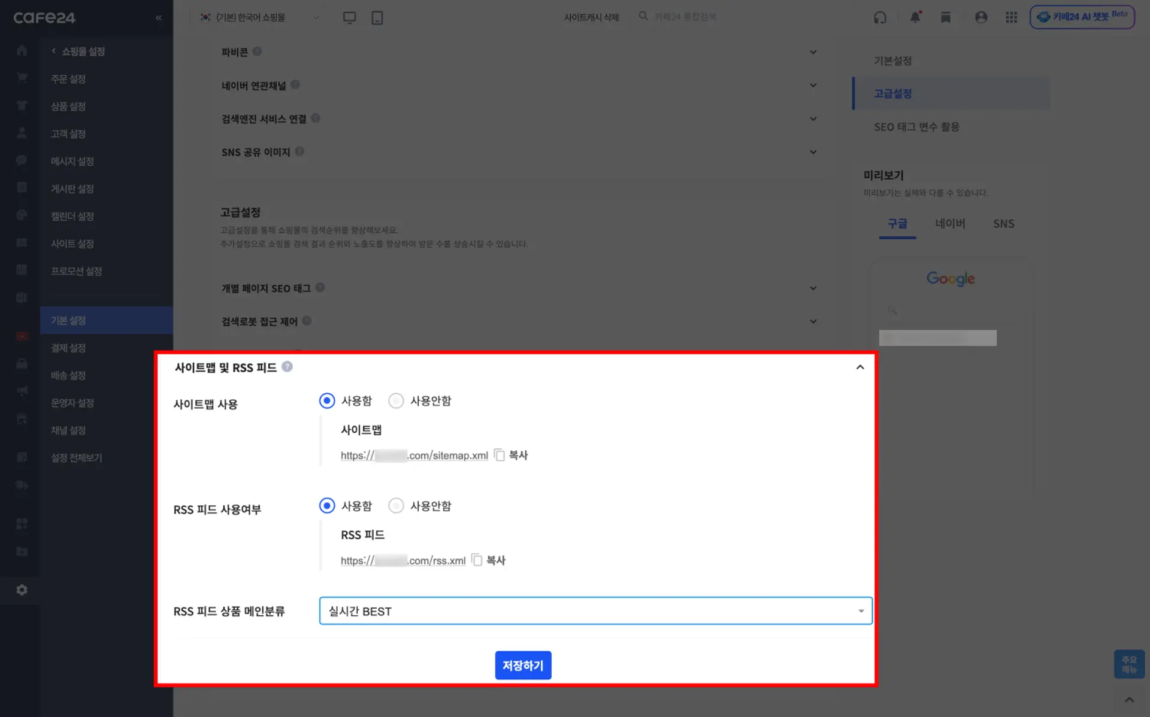Expand the 개별 페이지 SEO 태그 section
The width and height of the screenshot is (1150, 717).
tap(813, 288)
